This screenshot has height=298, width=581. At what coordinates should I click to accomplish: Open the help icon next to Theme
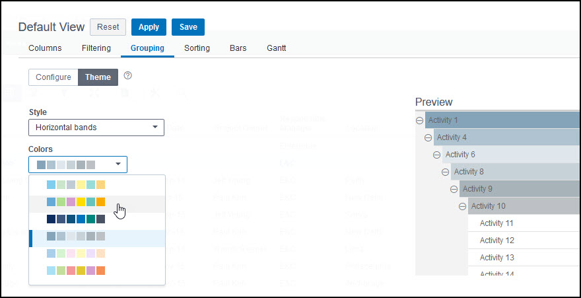(128, 75)
